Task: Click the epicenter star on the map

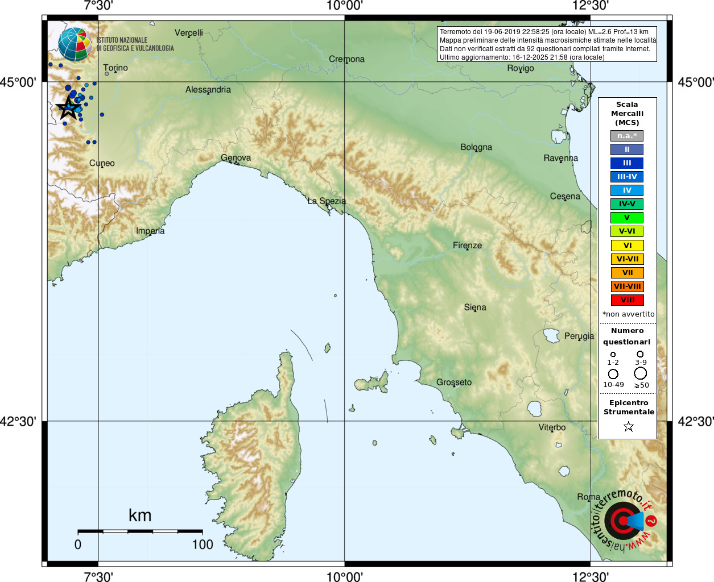Action: click(69, 108)
